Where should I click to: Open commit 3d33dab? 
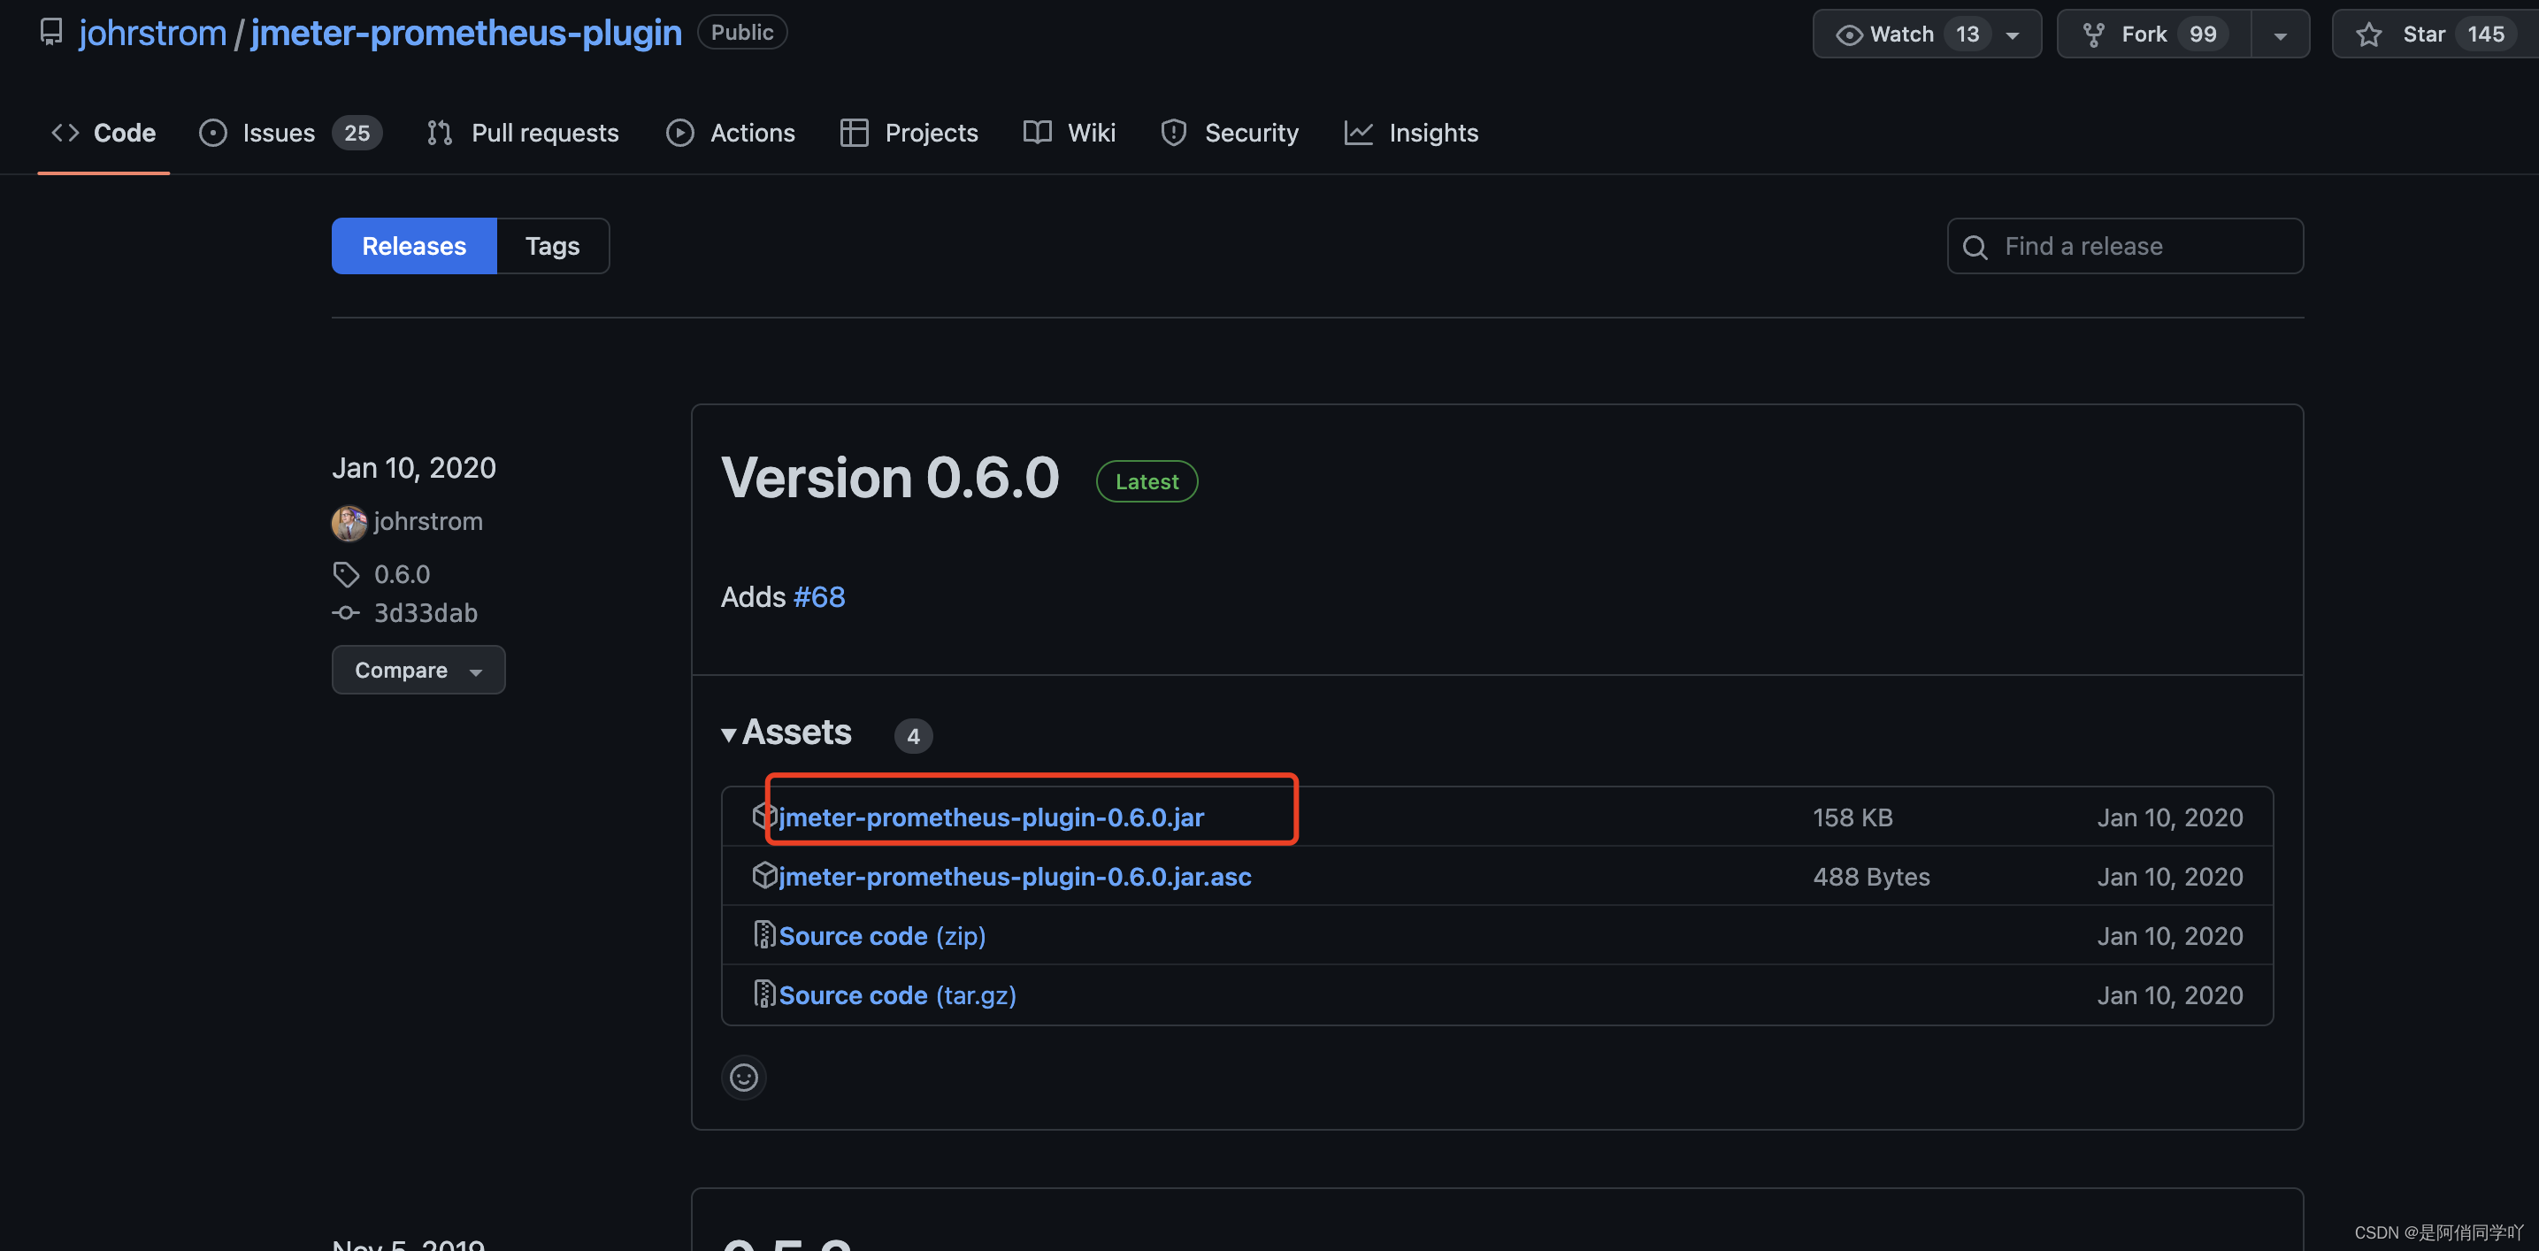pyautogui.click(x=425, y=612)
